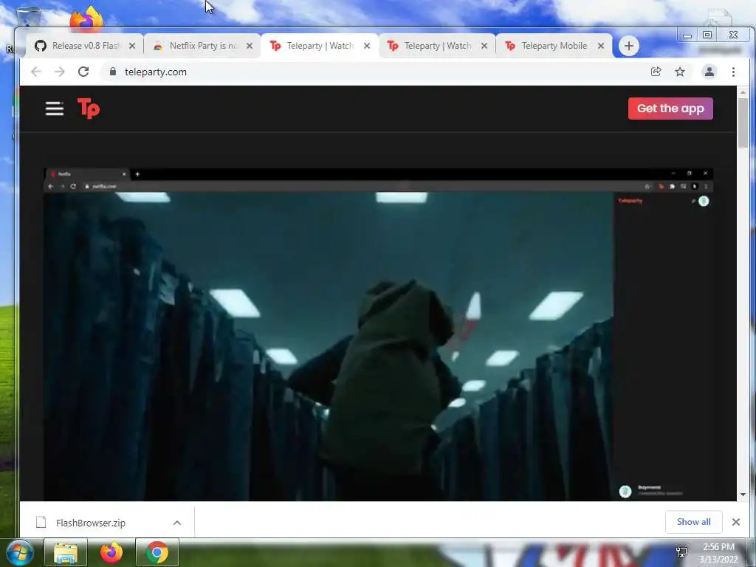
Task: Go back with the browser back arrow
Action: tap(36, 72)
